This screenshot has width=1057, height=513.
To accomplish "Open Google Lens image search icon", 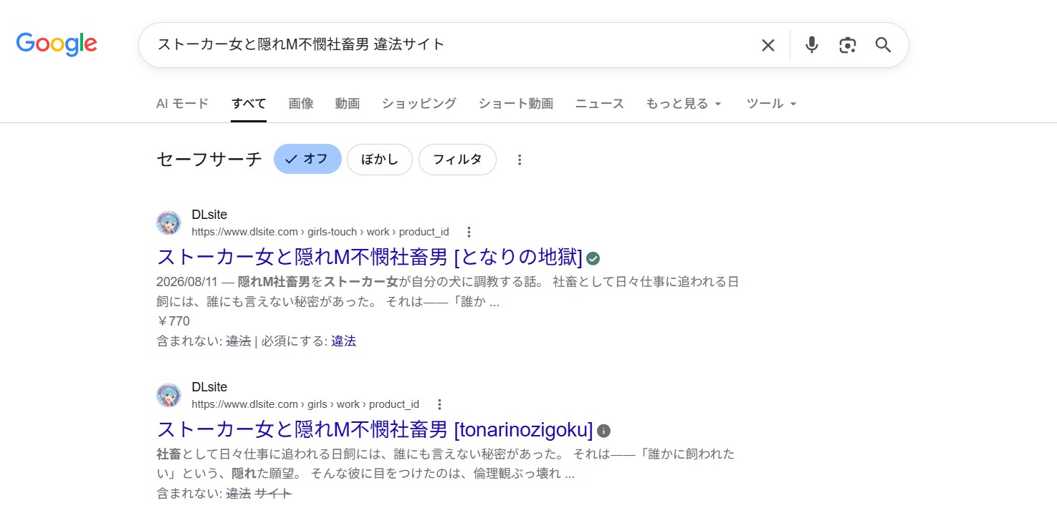I will point(848,45).
